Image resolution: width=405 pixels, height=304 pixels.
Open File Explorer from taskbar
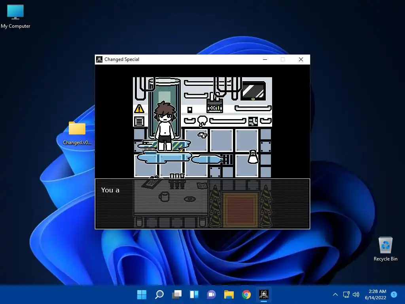pos(229,294)
